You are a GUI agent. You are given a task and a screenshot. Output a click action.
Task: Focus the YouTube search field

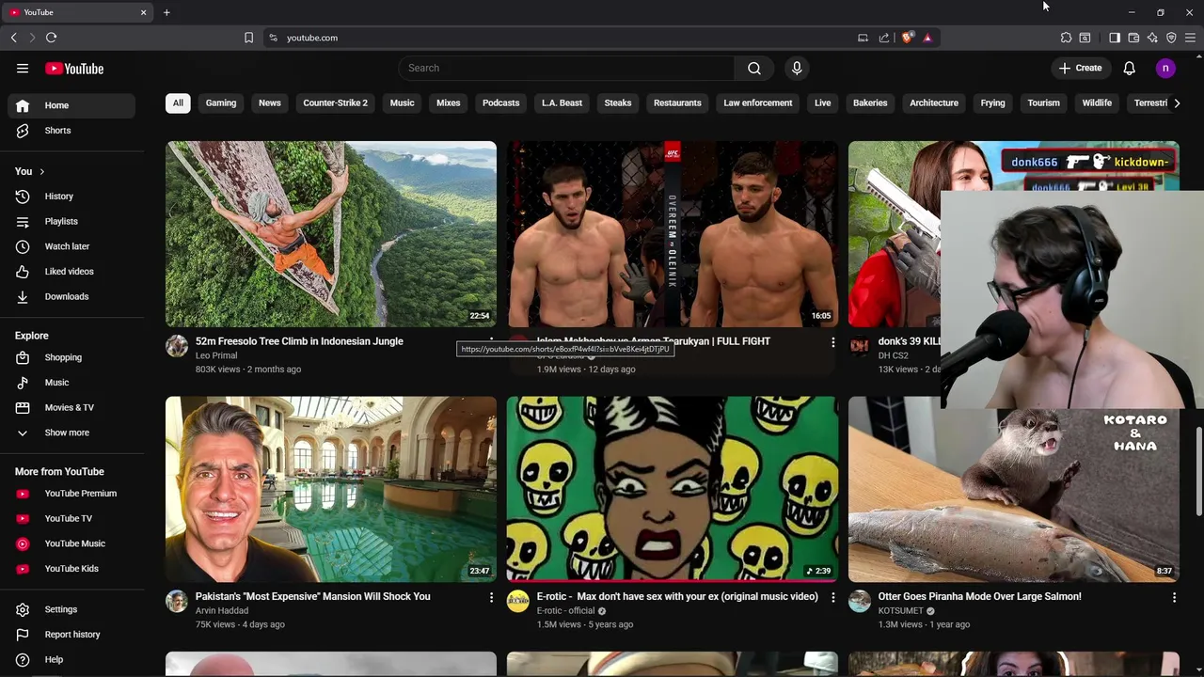pyautogui.click(x=566, y=68)
